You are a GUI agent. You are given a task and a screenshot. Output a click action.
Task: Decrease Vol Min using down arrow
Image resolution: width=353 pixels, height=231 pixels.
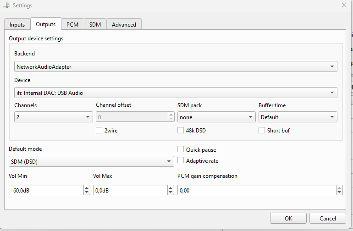click(x=87, y=192)
